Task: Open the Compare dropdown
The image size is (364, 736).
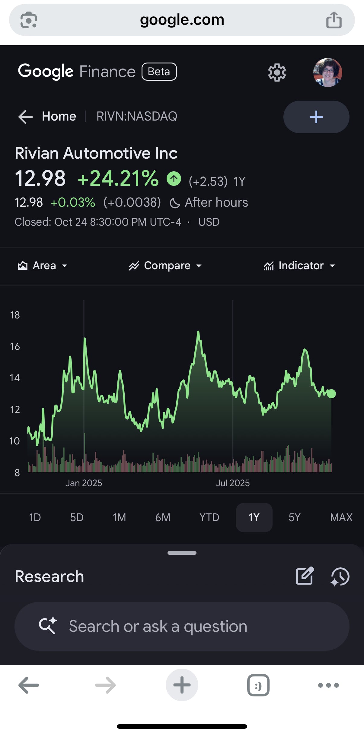Action: click(165, 266)
